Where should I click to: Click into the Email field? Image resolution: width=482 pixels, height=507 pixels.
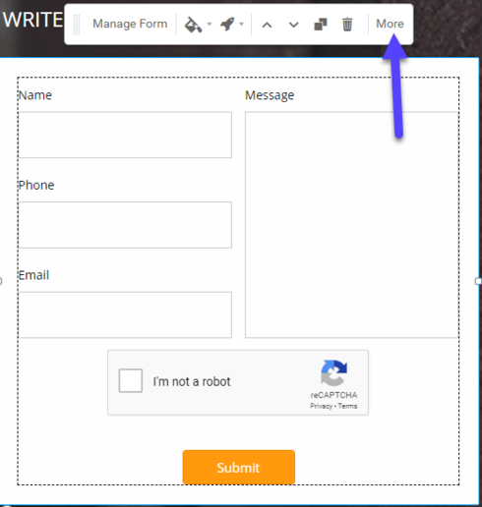click(x=125, y=314)
